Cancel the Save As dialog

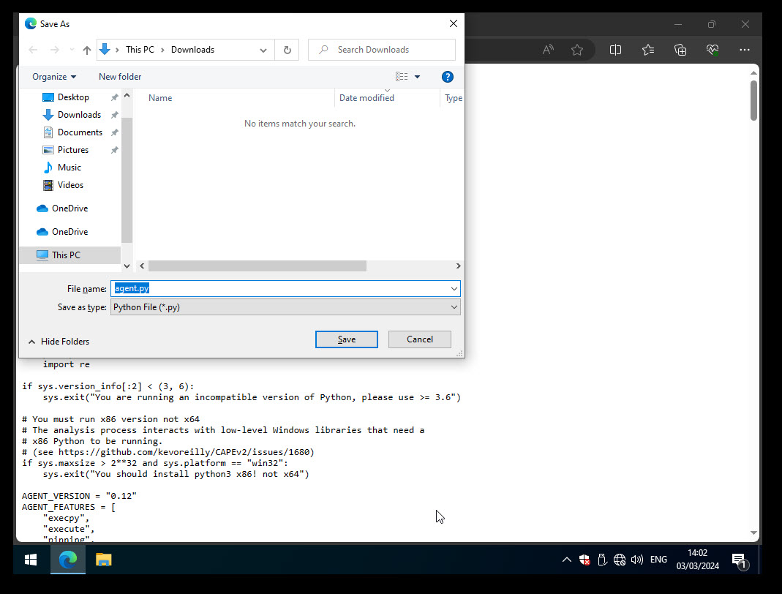point(419,339)
